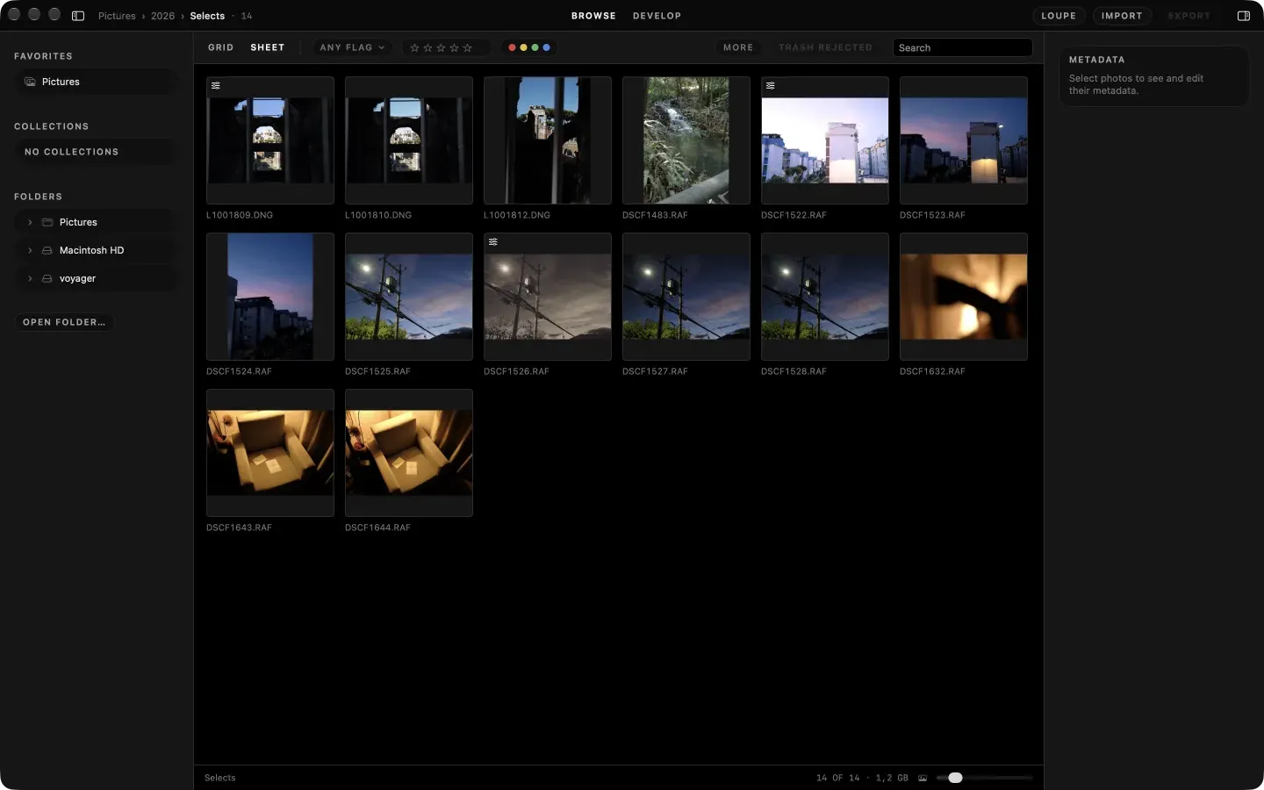Toggle the right metadata panel icon
The height and width of the screenshot is (790, 1264).
(1244, 16)
